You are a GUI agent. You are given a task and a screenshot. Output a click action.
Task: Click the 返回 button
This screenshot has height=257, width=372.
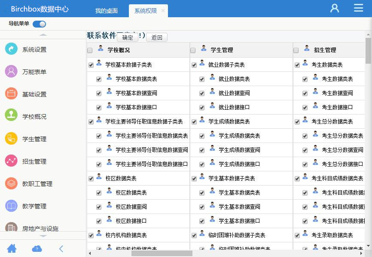(x=157, y=37)
